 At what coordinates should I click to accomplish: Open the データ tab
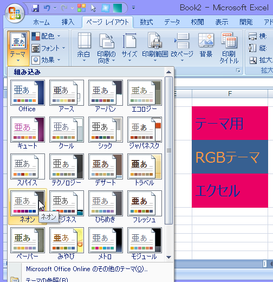pos(172,22)
